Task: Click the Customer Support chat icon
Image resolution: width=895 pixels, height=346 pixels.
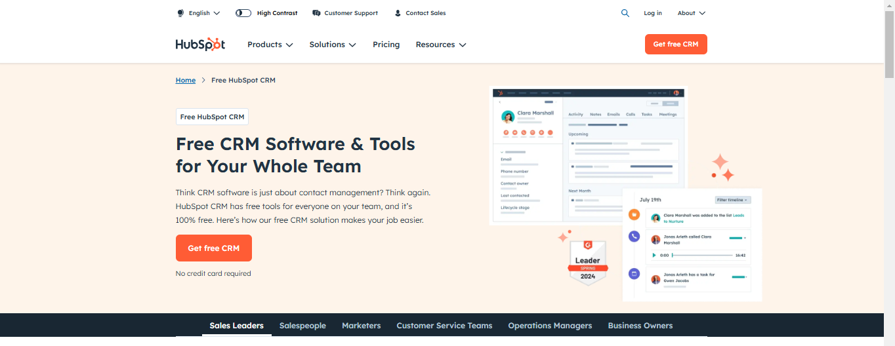Action: click(316, 13)
